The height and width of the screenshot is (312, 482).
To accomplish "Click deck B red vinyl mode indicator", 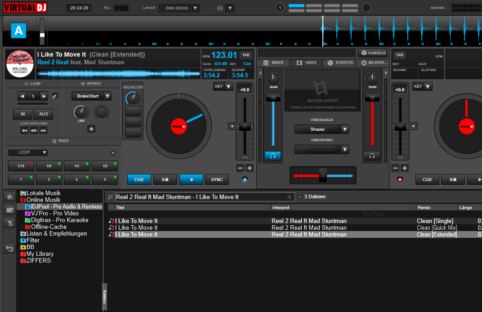I will 400,179.
